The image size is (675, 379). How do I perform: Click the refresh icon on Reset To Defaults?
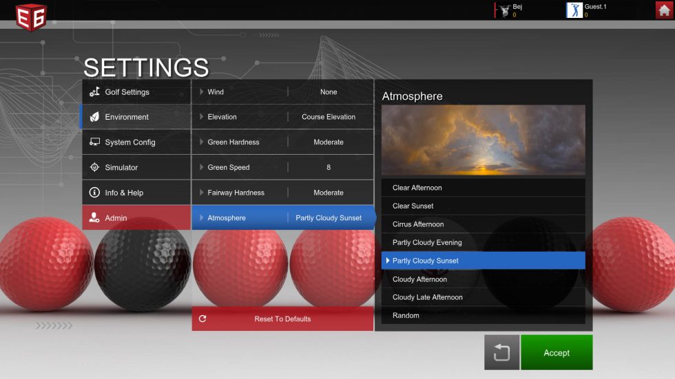[x=202, y=318]
